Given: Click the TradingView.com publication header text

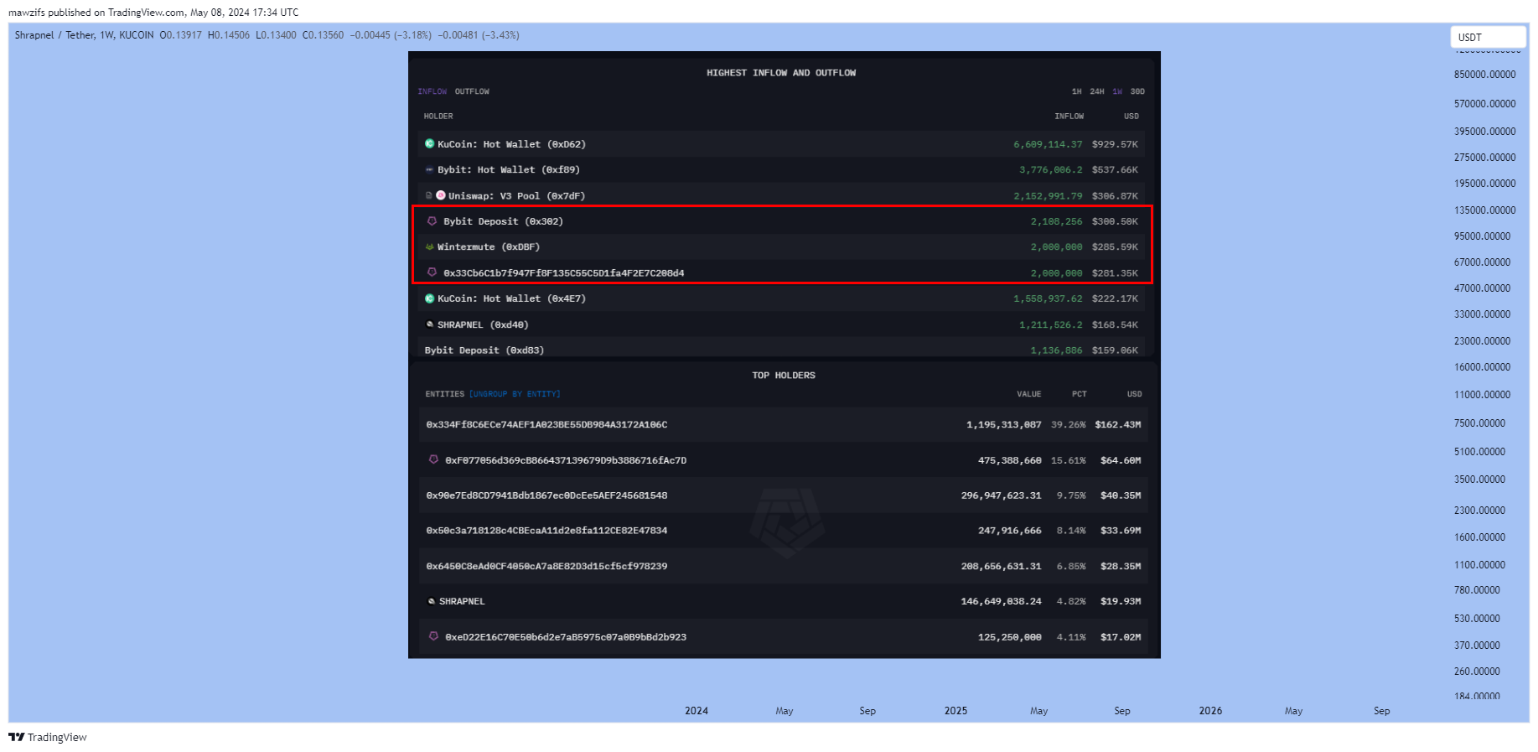Looking at the screenshot, I should [x=153, y=13].
